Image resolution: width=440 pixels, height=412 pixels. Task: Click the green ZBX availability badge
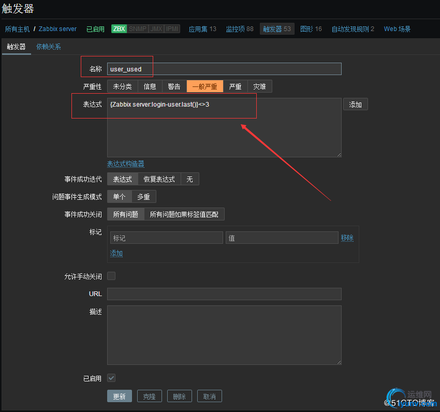tap(119, 29)
